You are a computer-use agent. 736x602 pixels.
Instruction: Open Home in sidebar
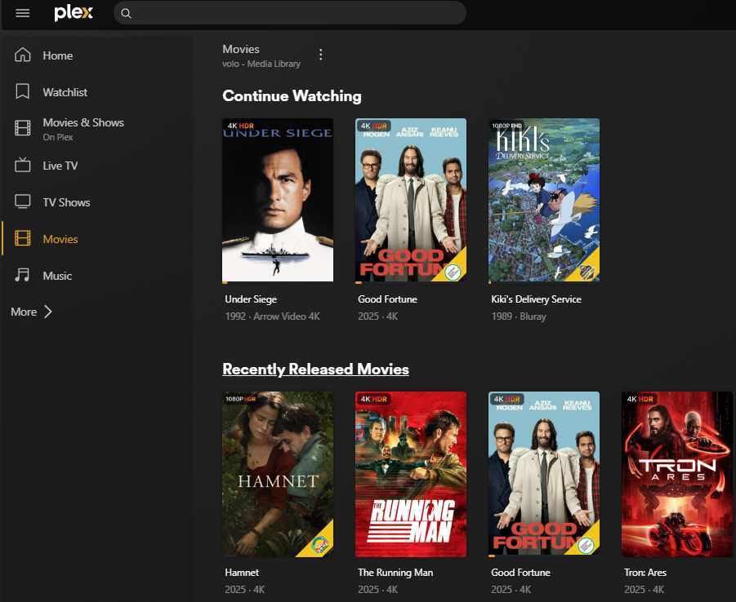(x=58, y=55)
